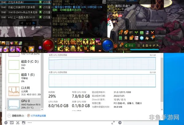Click the blue hexagon question icon
The height and width of the screenshot is (125, 184).
(x=142, y=38)
